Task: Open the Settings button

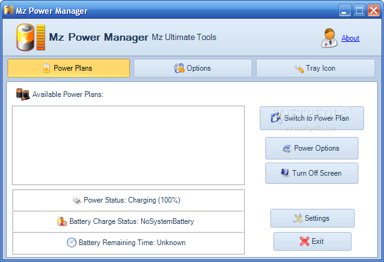Action: coord(312,218)
